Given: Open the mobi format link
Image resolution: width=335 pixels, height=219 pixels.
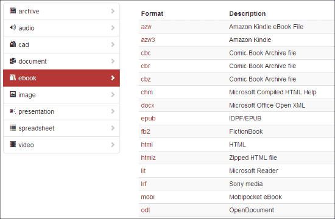Looking at the screenshot, I should pos(147,197).
